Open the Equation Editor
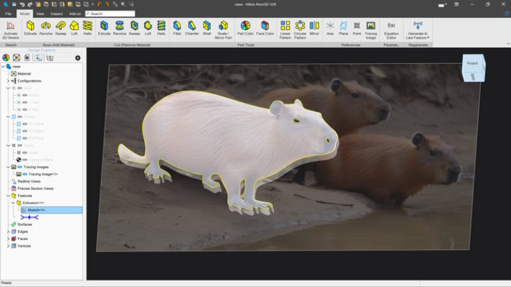 coord(391,30)
